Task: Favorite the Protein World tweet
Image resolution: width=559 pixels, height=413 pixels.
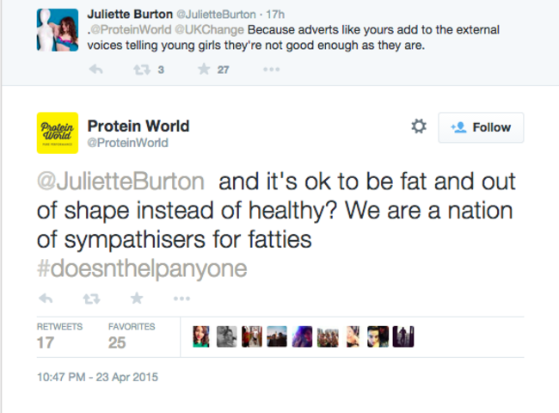Action: (135, 299)
